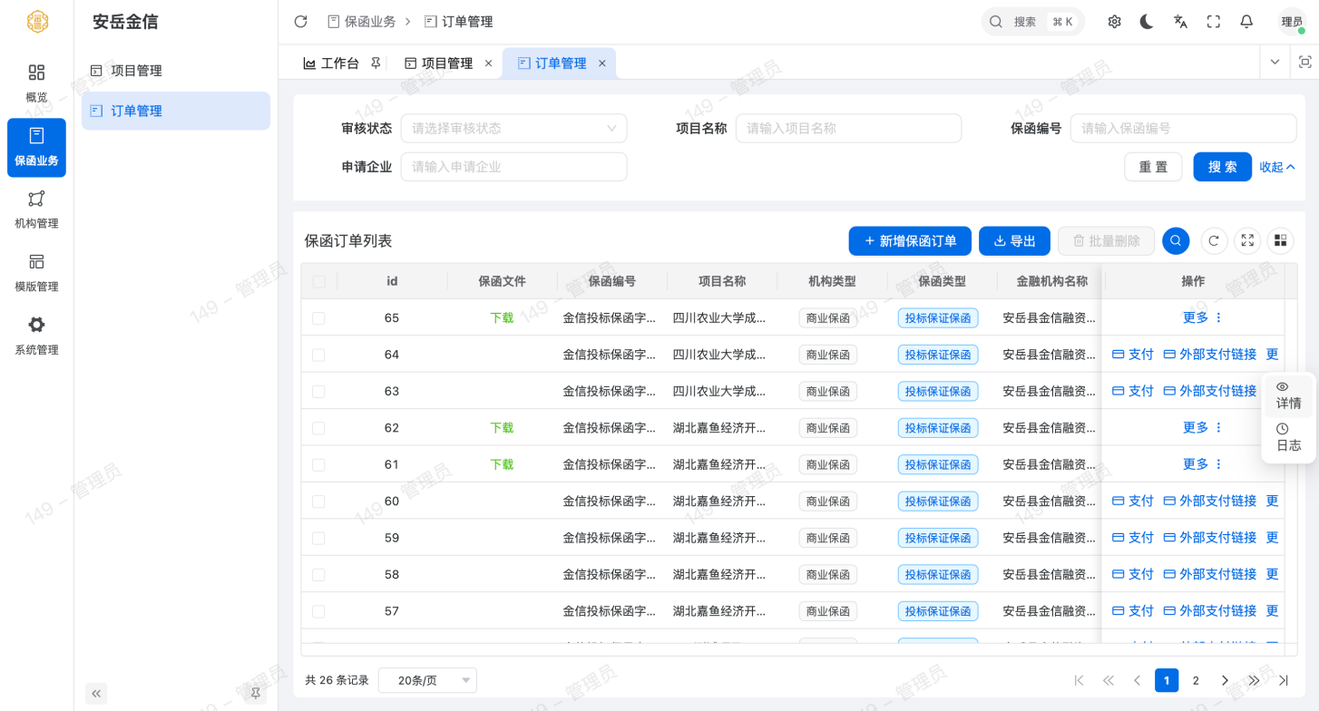Click the 新增保函订单 button

910,241
